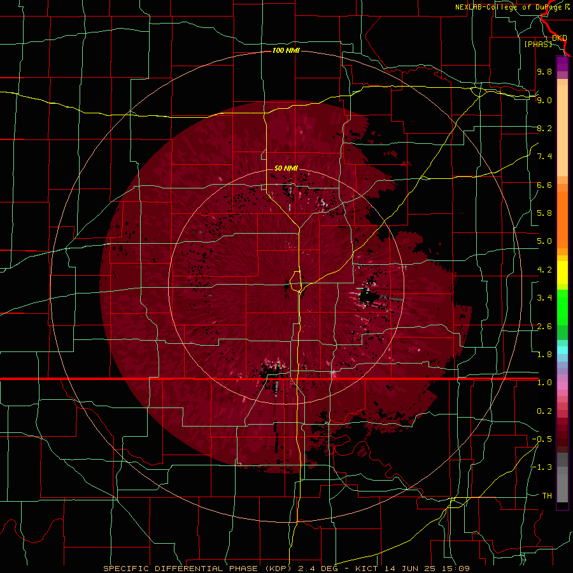Click the 8.2 legend value
The height and width of the screenshot is (573, 573).
[x=544, y=128]
